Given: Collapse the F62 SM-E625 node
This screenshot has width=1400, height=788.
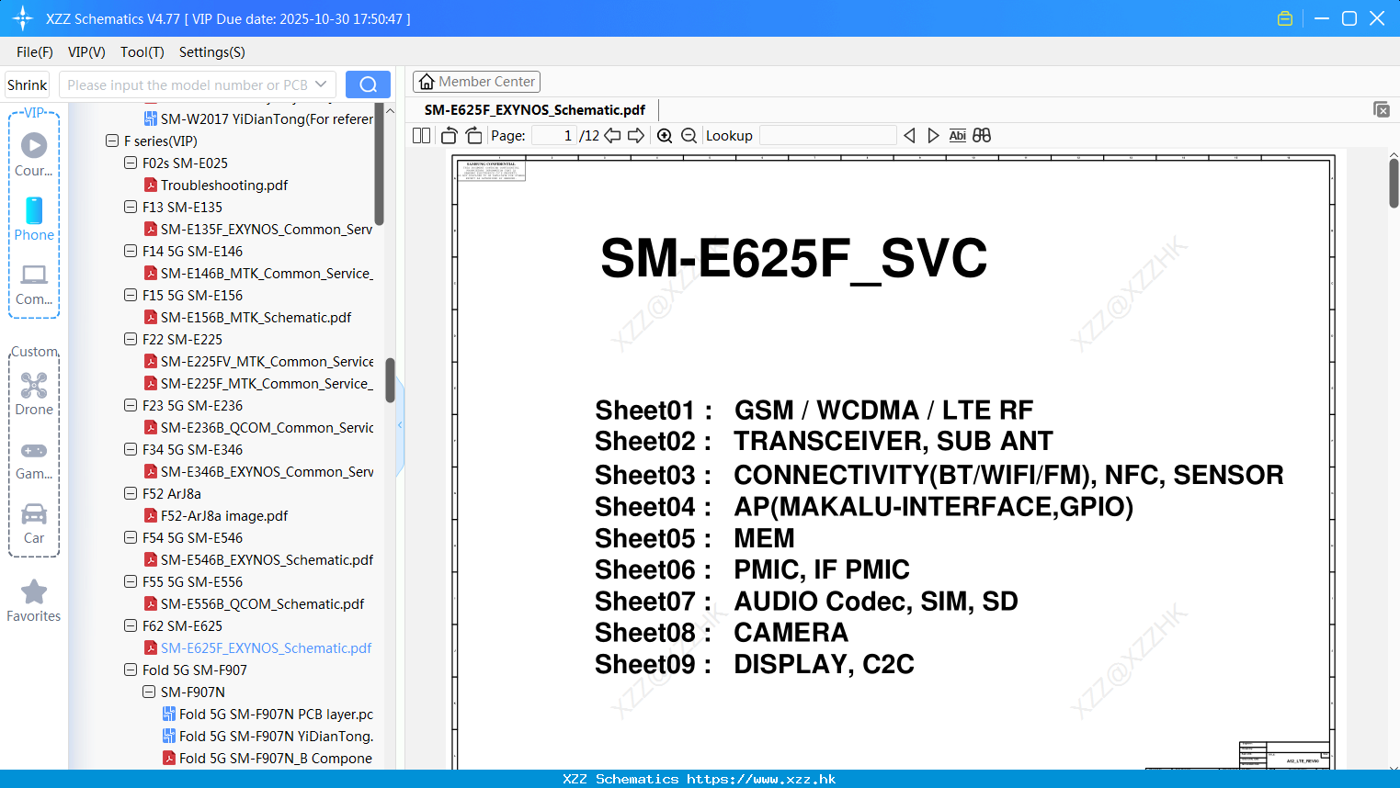Looking at the screenshot, I should [131, 626].
